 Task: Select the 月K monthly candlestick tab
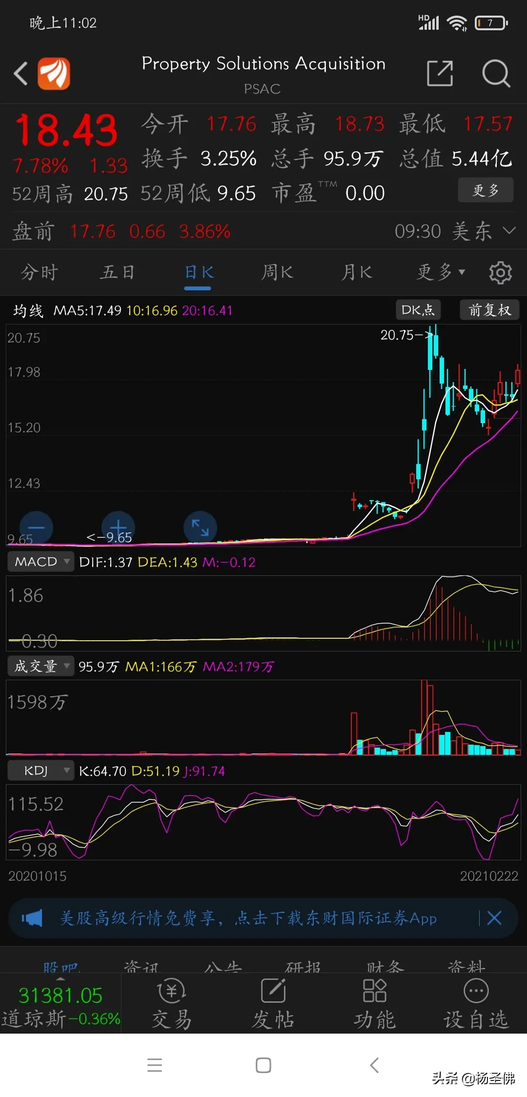coord(357,272)
